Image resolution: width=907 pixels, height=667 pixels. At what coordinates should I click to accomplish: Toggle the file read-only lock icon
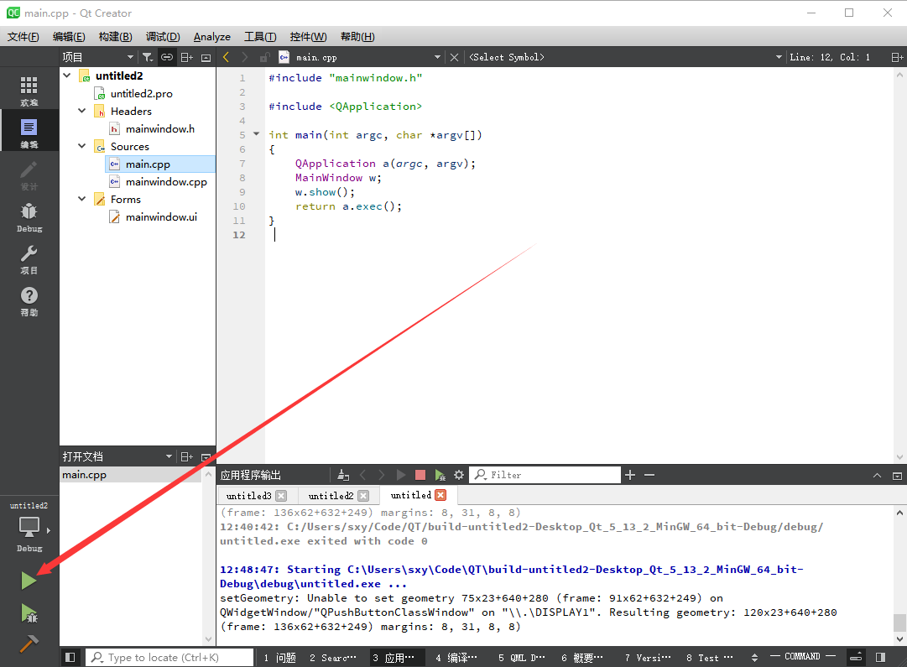264,57
